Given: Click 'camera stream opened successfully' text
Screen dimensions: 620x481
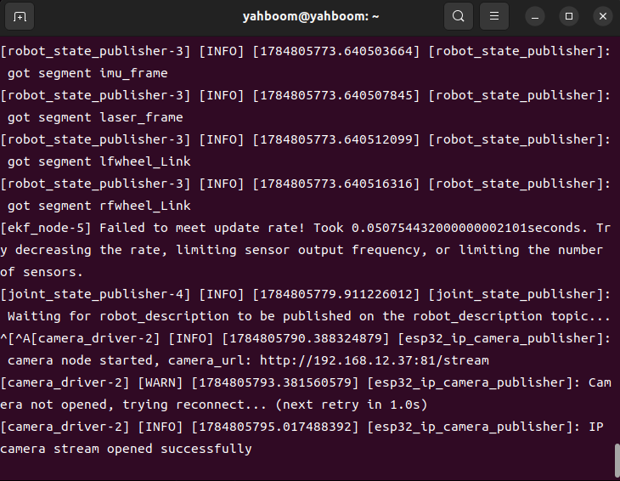Looking at the screenshot, I should pyautogui.click(x=126, y=449).
